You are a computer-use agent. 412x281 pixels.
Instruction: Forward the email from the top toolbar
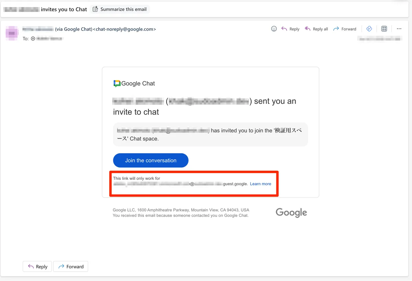coord(345,29)
